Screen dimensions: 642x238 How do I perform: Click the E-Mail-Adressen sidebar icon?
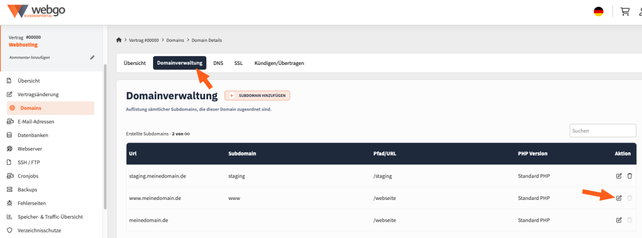(9, 122)
